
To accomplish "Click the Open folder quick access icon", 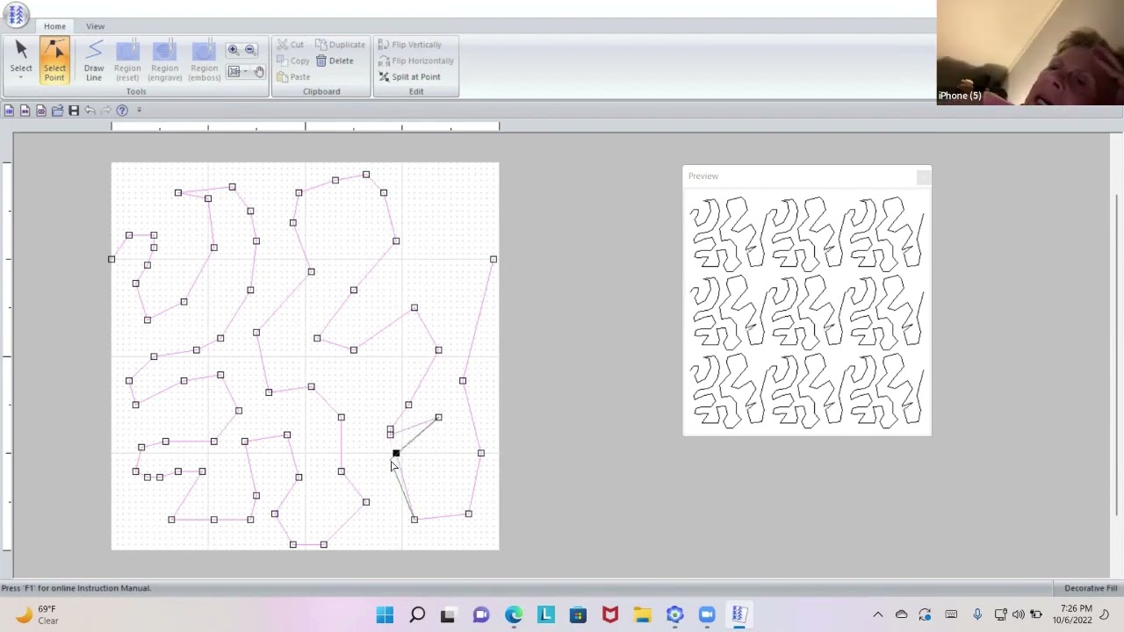I will click(x=57, y=111).
